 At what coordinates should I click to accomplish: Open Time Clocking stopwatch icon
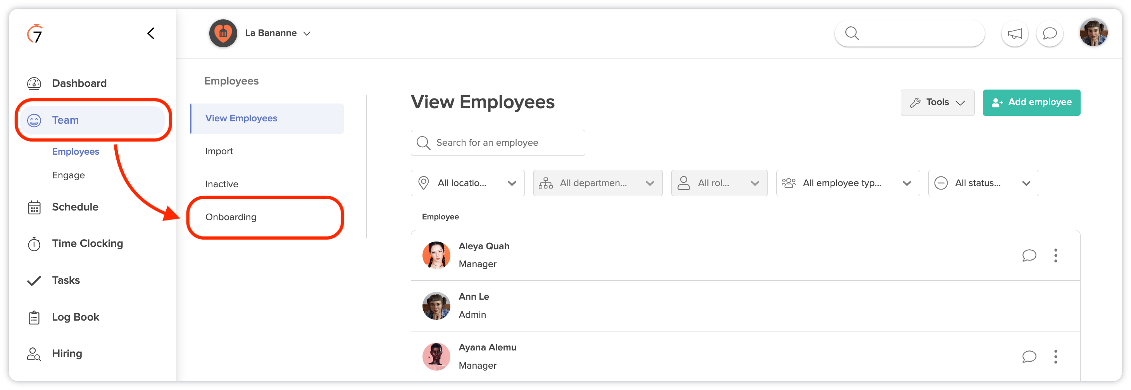tap(34, 244)
